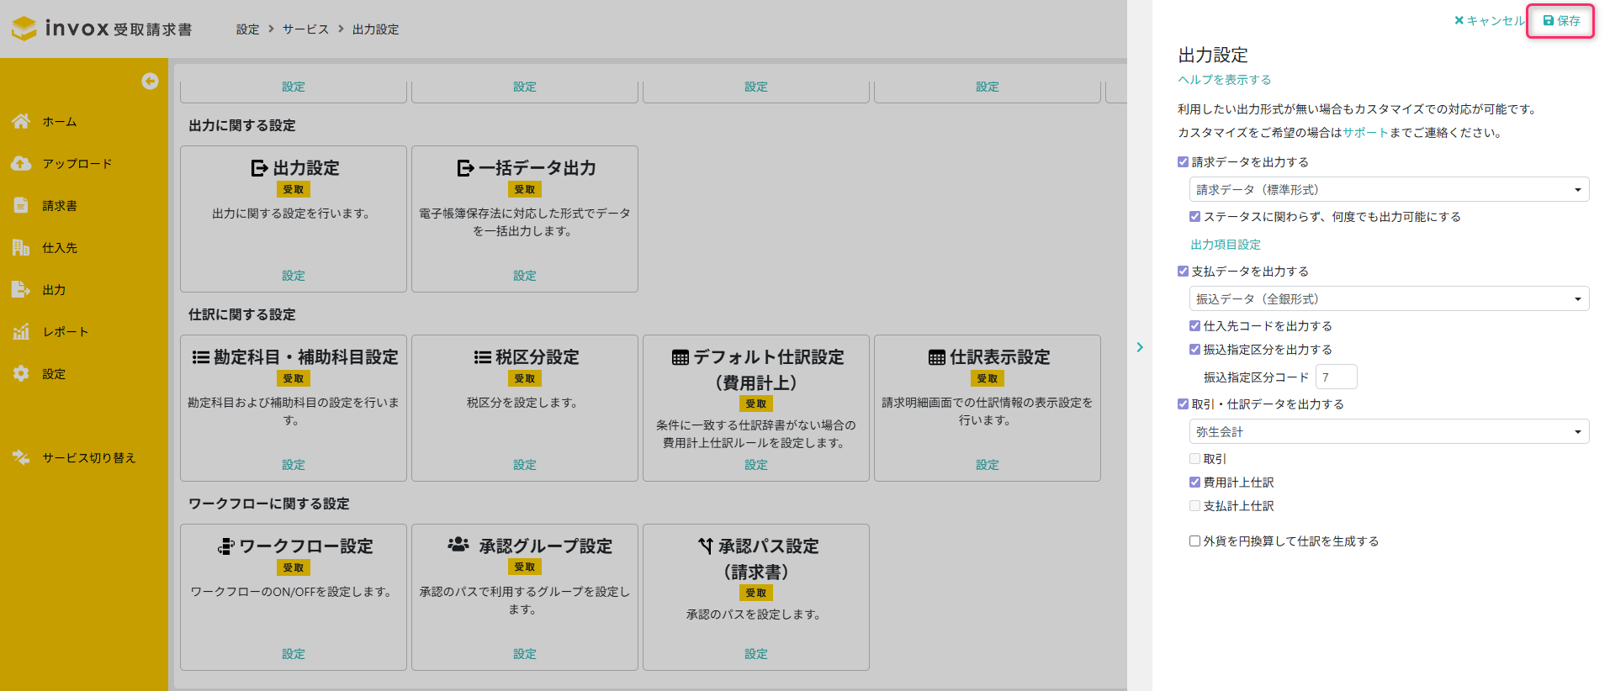Select the 請求書 document icon
This screenshot has height=691, width=1610.
click(x=21, y=205)
